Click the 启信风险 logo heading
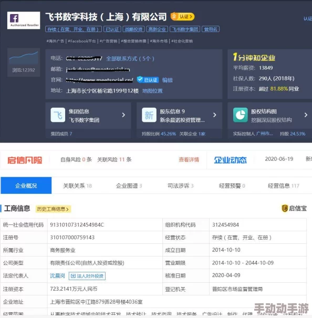The image size is (312, 318). point(25,160)
